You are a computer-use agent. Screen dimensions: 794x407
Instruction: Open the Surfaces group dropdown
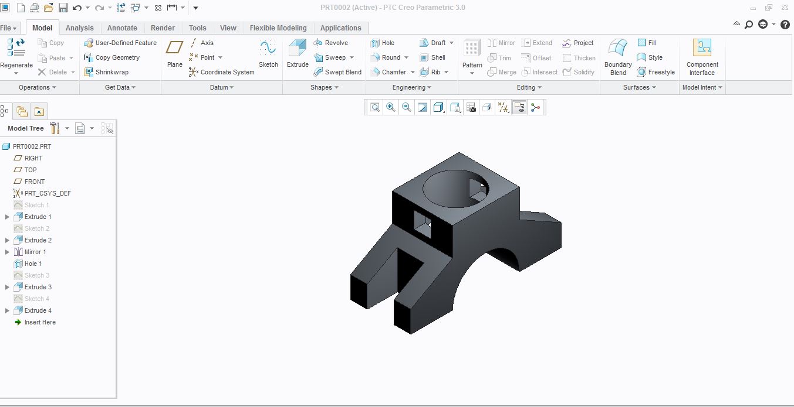click(x=640, y=87)
